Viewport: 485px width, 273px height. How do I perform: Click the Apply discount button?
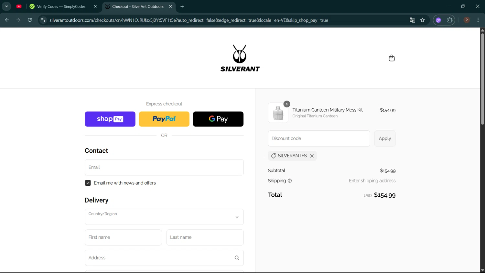click(385, 138)
